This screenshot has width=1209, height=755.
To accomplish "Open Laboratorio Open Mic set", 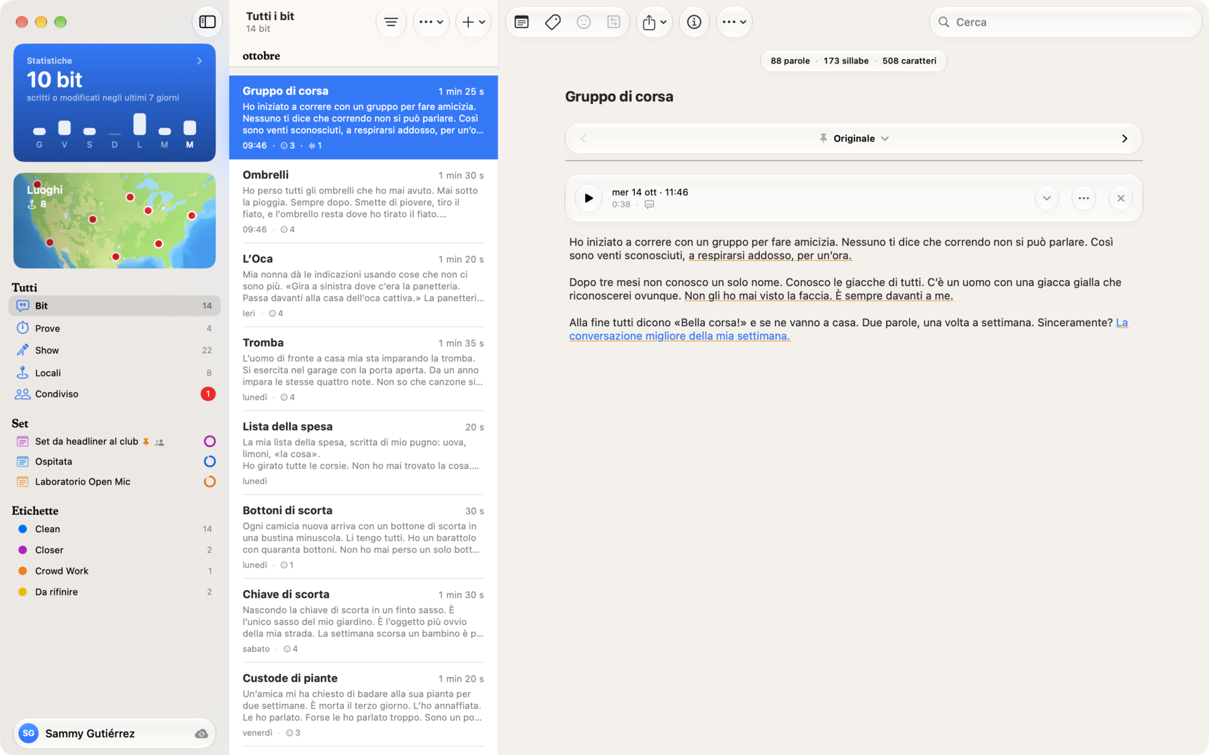I will (x=114, y=481).
